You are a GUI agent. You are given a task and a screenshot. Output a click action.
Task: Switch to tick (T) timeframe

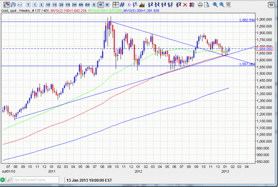pyautogui.click(x=28, y=5)
